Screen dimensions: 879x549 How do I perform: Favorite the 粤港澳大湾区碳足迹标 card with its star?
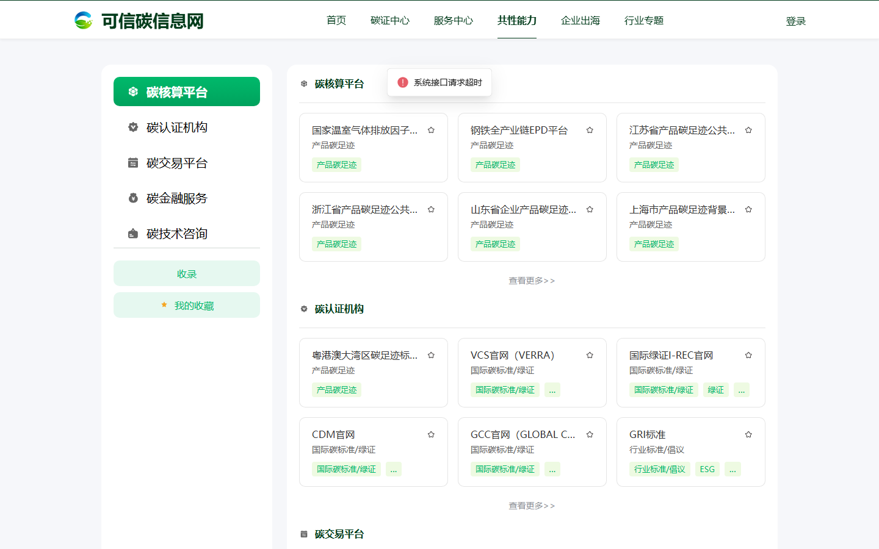click(431, 355)
